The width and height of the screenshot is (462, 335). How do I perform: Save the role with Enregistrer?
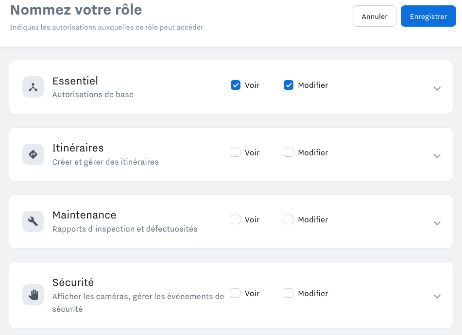tap(428, 16)
